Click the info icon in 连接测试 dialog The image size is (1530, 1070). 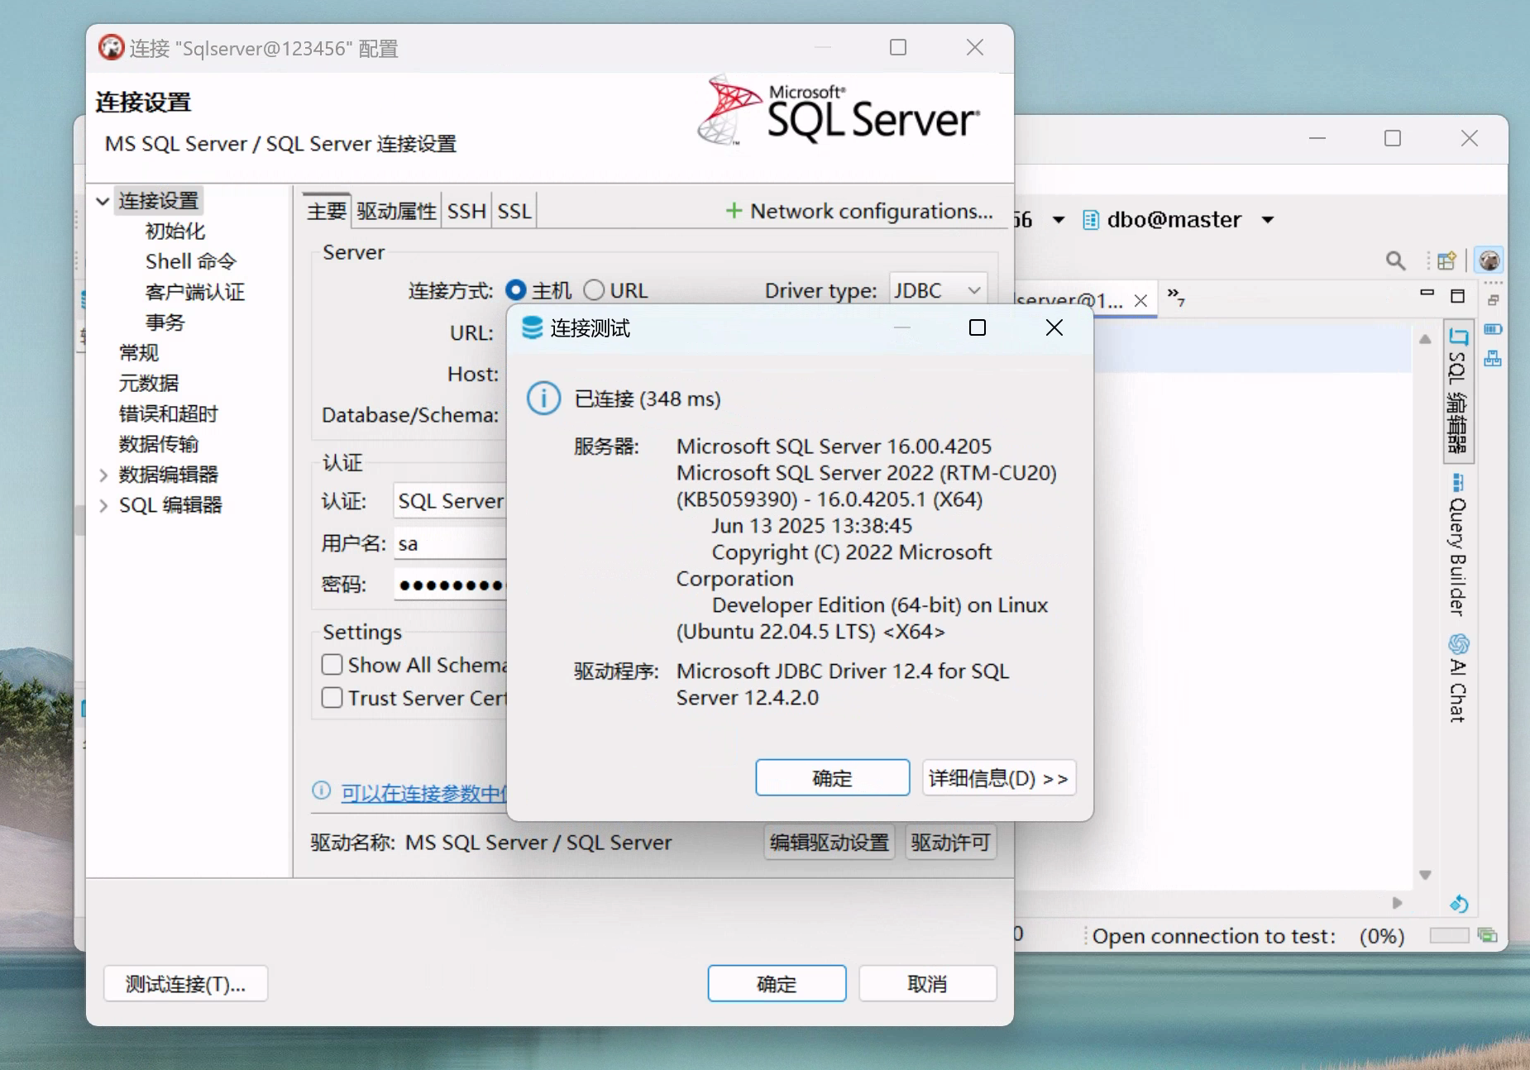click(x=543, y=399)
